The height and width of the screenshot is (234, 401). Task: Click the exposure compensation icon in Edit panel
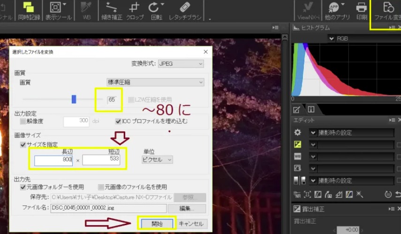pyautogui.click(x=297, y=145)
